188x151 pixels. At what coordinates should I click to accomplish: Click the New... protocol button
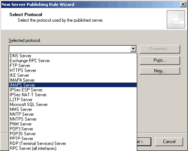coord(160,71)
